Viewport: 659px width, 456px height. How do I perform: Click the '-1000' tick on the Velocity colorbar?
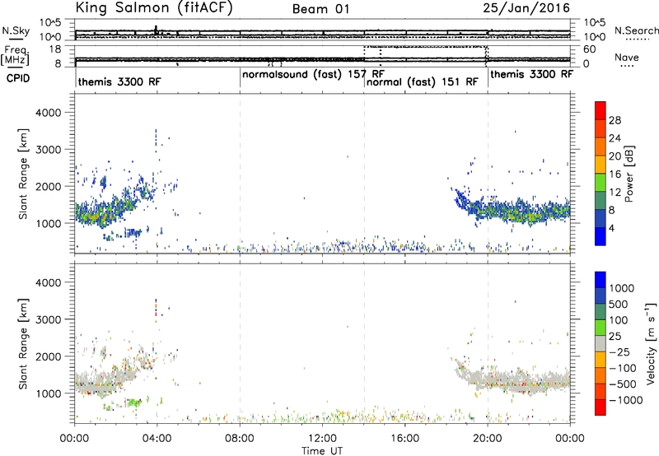(x=625, y=400)
